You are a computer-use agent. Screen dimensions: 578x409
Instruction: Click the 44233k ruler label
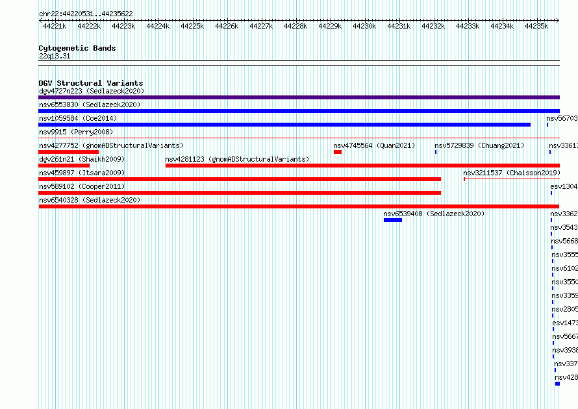point(468,26)
